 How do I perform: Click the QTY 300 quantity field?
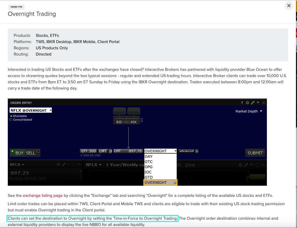[89, 151]
